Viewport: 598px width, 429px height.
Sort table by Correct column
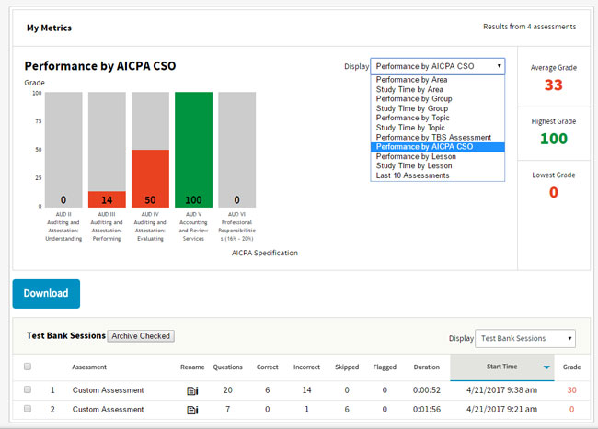(x=268, y=367)
